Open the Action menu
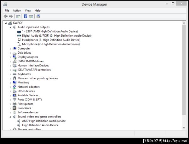The height and width of the screenshot is (144, 189). click(x=17, y=11)
